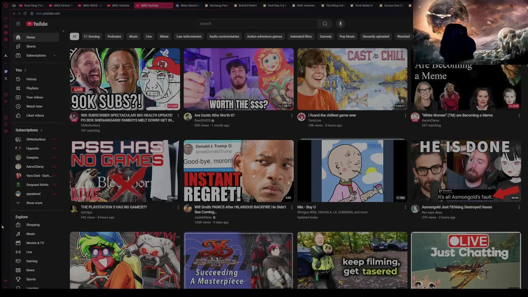This screenshot has height=297, width=528.
Task: Open Home in the sidebar
Action: point(35,37)
